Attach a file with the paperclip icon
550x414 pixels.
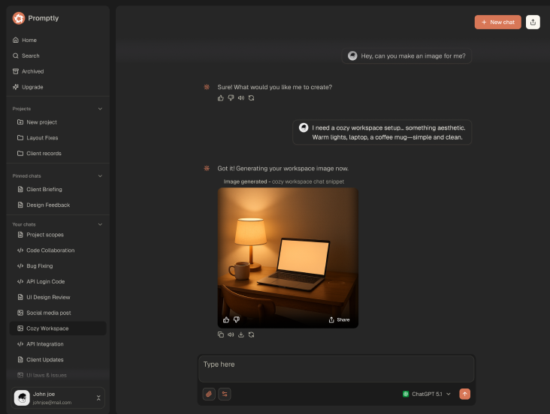209,394
